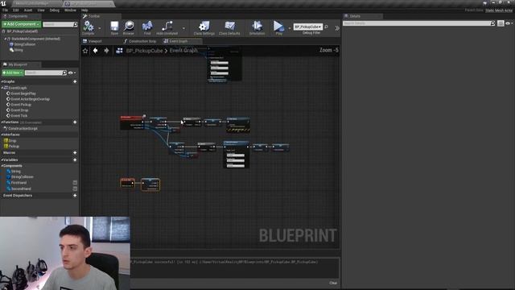Click the Unreal Engine logo
Viewport: 515px width, 290px height.
[x=3, y=3]
